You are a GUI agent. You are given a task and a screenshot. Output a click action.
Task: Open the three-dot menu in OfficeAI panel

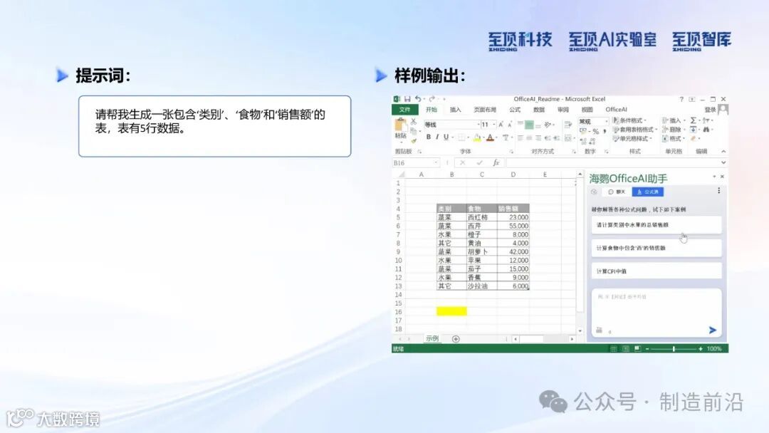[x=719, y=190]
